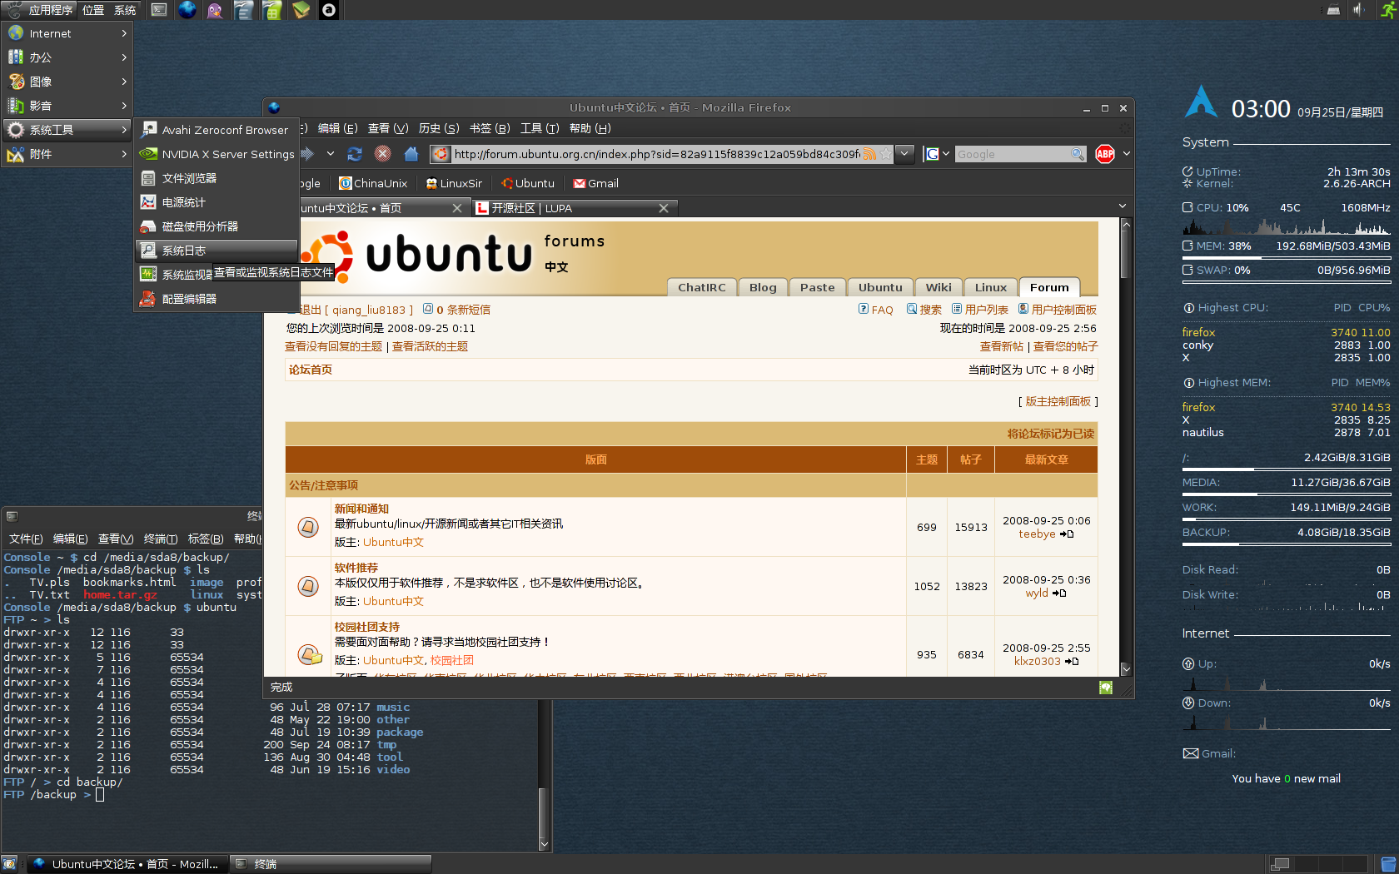
Task: Launch the terminal from the top panel
Action: pyautogui.click(x=159, y=10)
